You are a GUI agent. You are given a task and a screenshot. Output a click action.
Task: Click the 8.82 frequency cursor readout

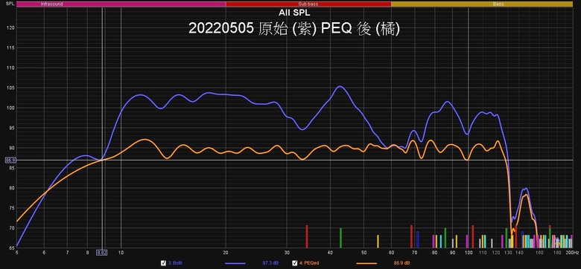(x=102, y=253)
